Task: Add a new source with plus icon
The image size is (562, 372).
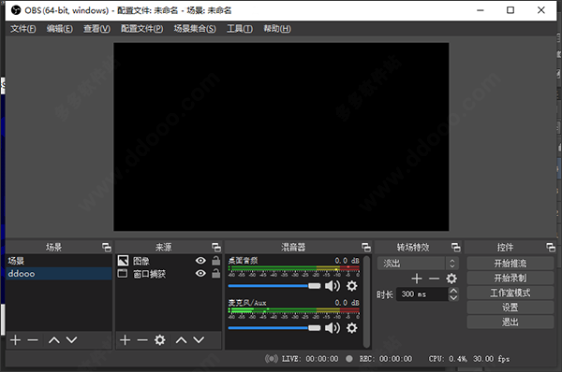Action: click(126, 340)
